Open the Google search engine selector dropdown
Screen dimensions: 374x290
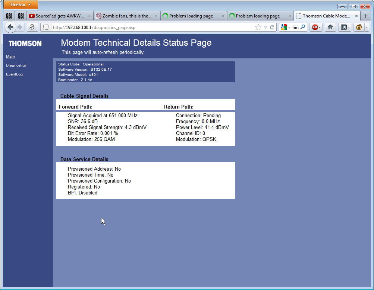[x=285, y=28]
